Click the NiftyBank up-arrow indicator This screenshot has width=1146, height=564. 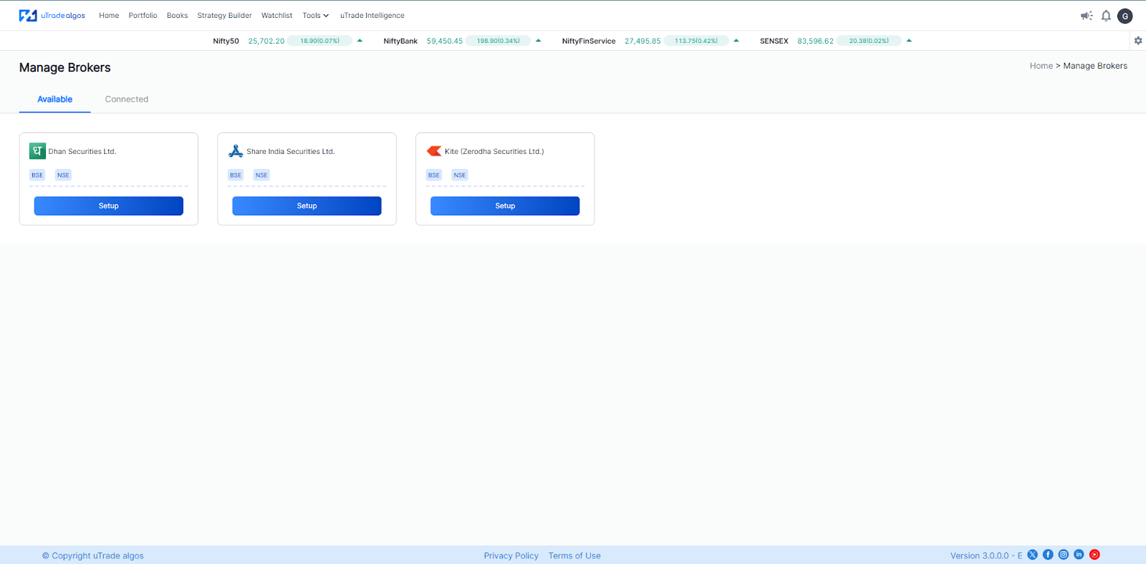pos(538,41)
